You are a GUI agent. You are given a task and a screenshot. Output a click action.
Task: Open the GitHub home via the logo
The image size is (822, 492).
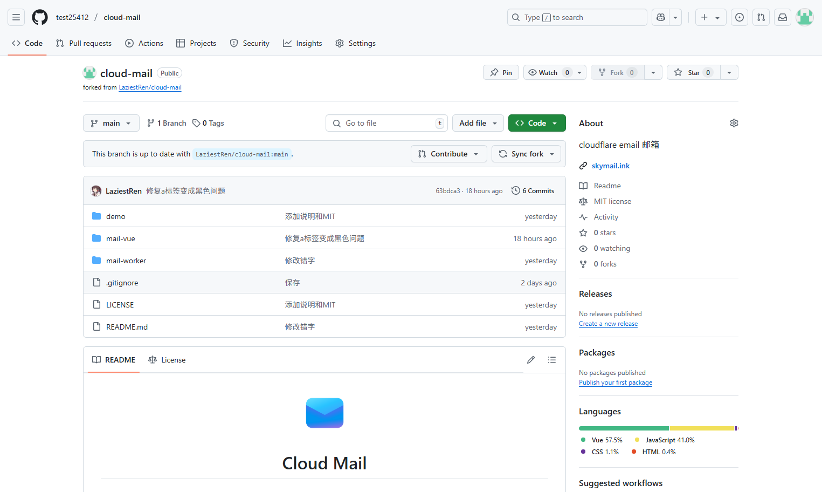click(x=39, y=17)
